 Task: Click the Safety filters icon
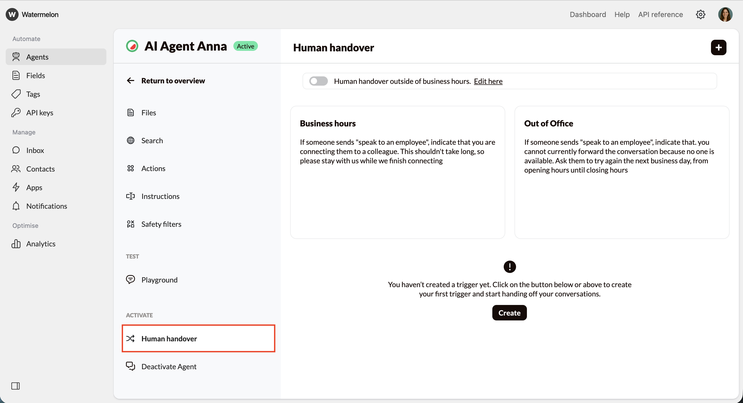point(131,224)
